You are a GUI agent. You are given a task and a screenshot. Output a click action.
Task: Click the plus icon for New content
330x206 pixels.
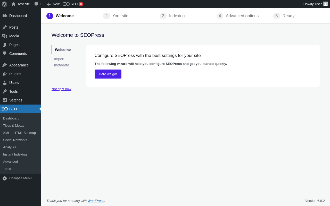(49, 4)
